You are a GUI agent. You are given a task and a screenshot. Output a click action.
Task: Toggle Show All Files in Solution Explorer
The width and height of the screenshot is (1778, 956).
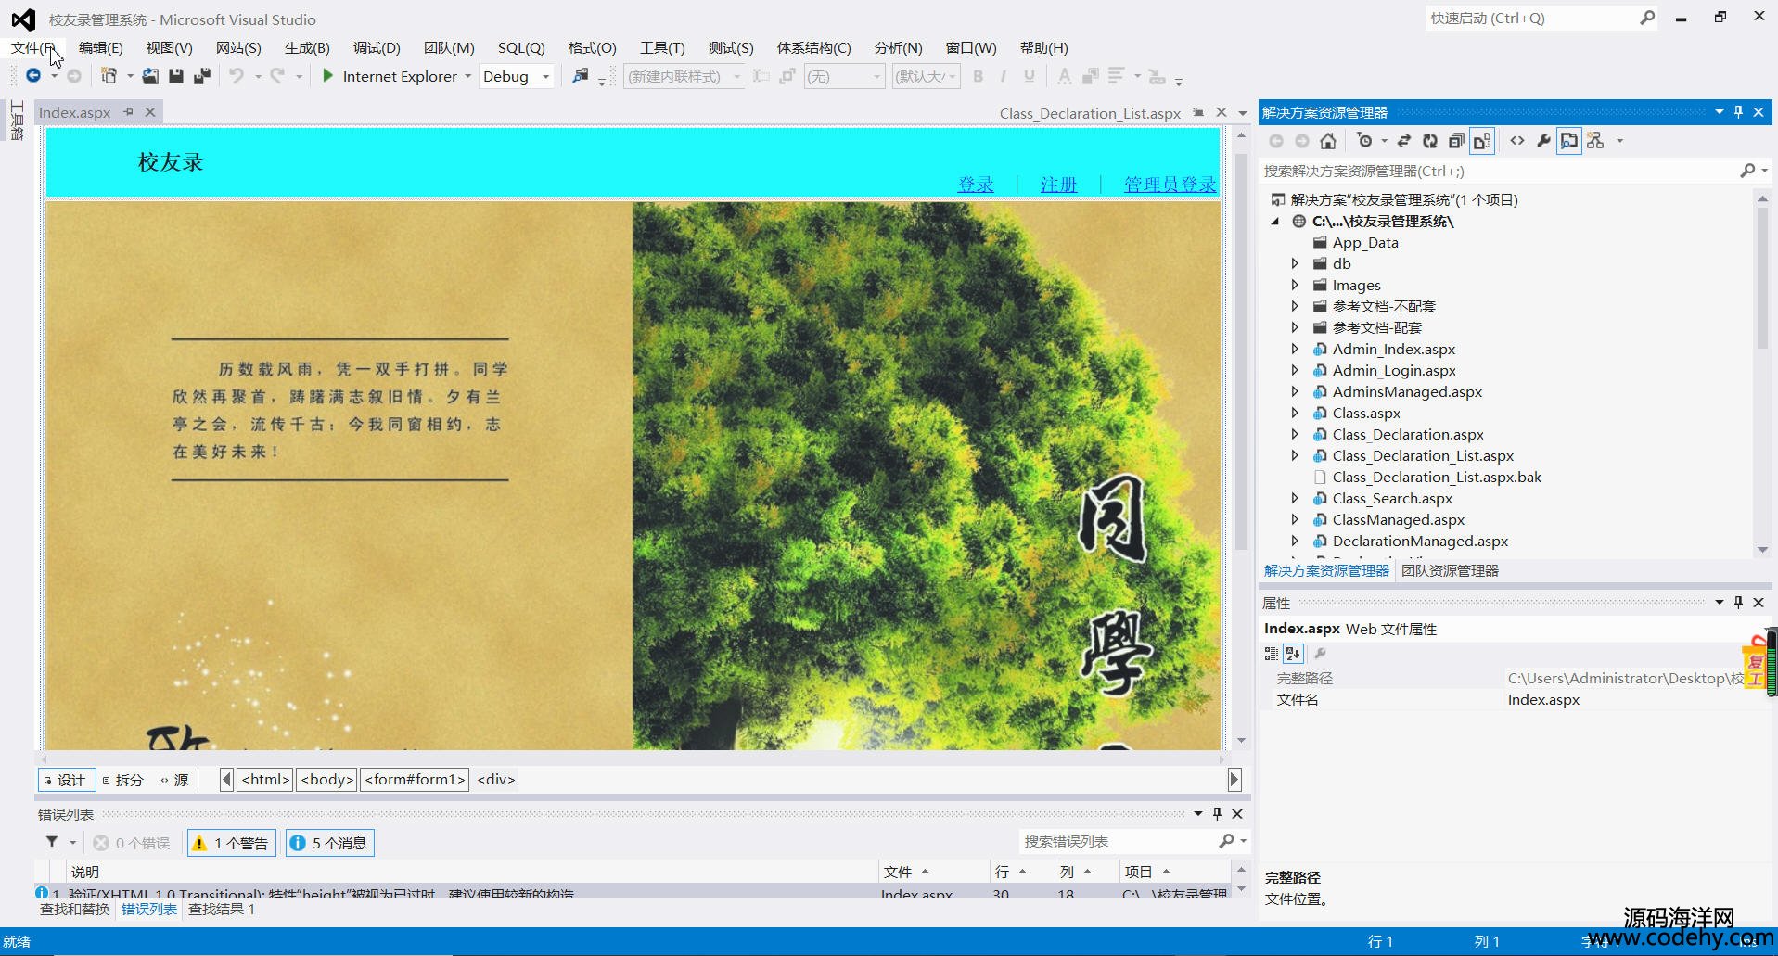point(1482,141)
